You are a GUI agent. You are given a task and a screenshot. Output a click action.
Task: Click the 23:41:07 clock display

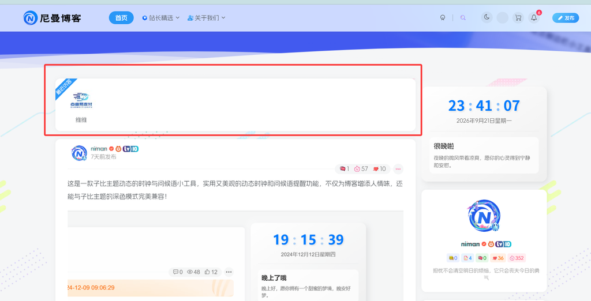click(484, 106)
